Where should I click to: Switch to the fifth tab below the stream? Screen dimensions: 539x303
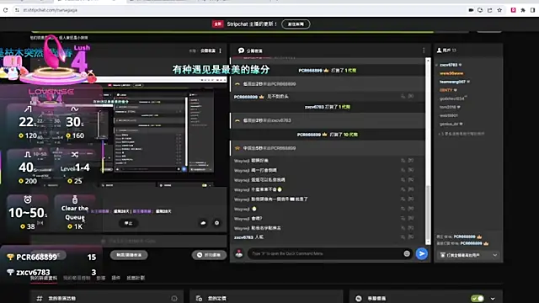pos(136,278)
